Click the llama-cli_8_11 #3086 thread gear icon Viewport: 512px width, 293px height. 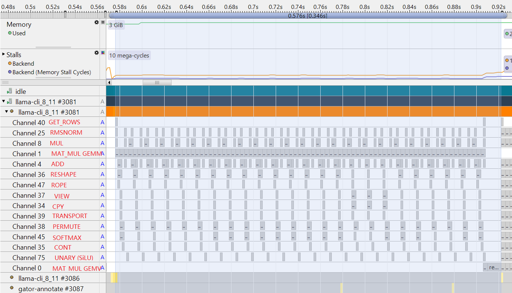[x=12, y=278]
